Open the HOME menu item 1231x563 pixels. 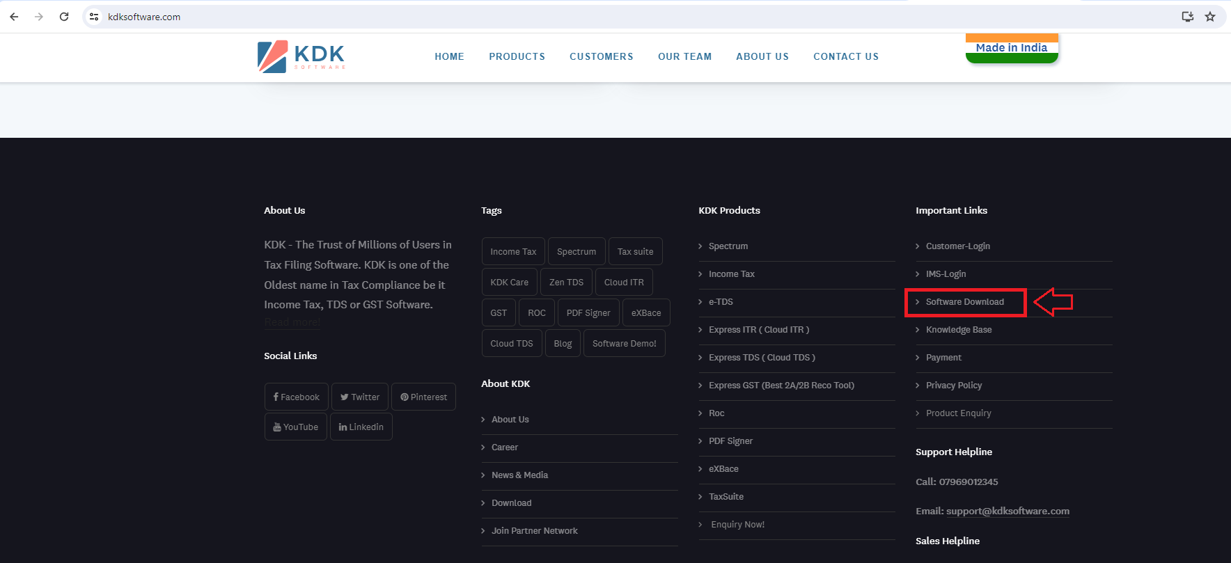449,56
